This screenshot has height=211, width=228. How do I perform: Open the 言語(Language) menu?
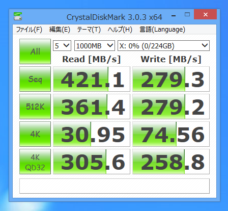click(162, 30)
